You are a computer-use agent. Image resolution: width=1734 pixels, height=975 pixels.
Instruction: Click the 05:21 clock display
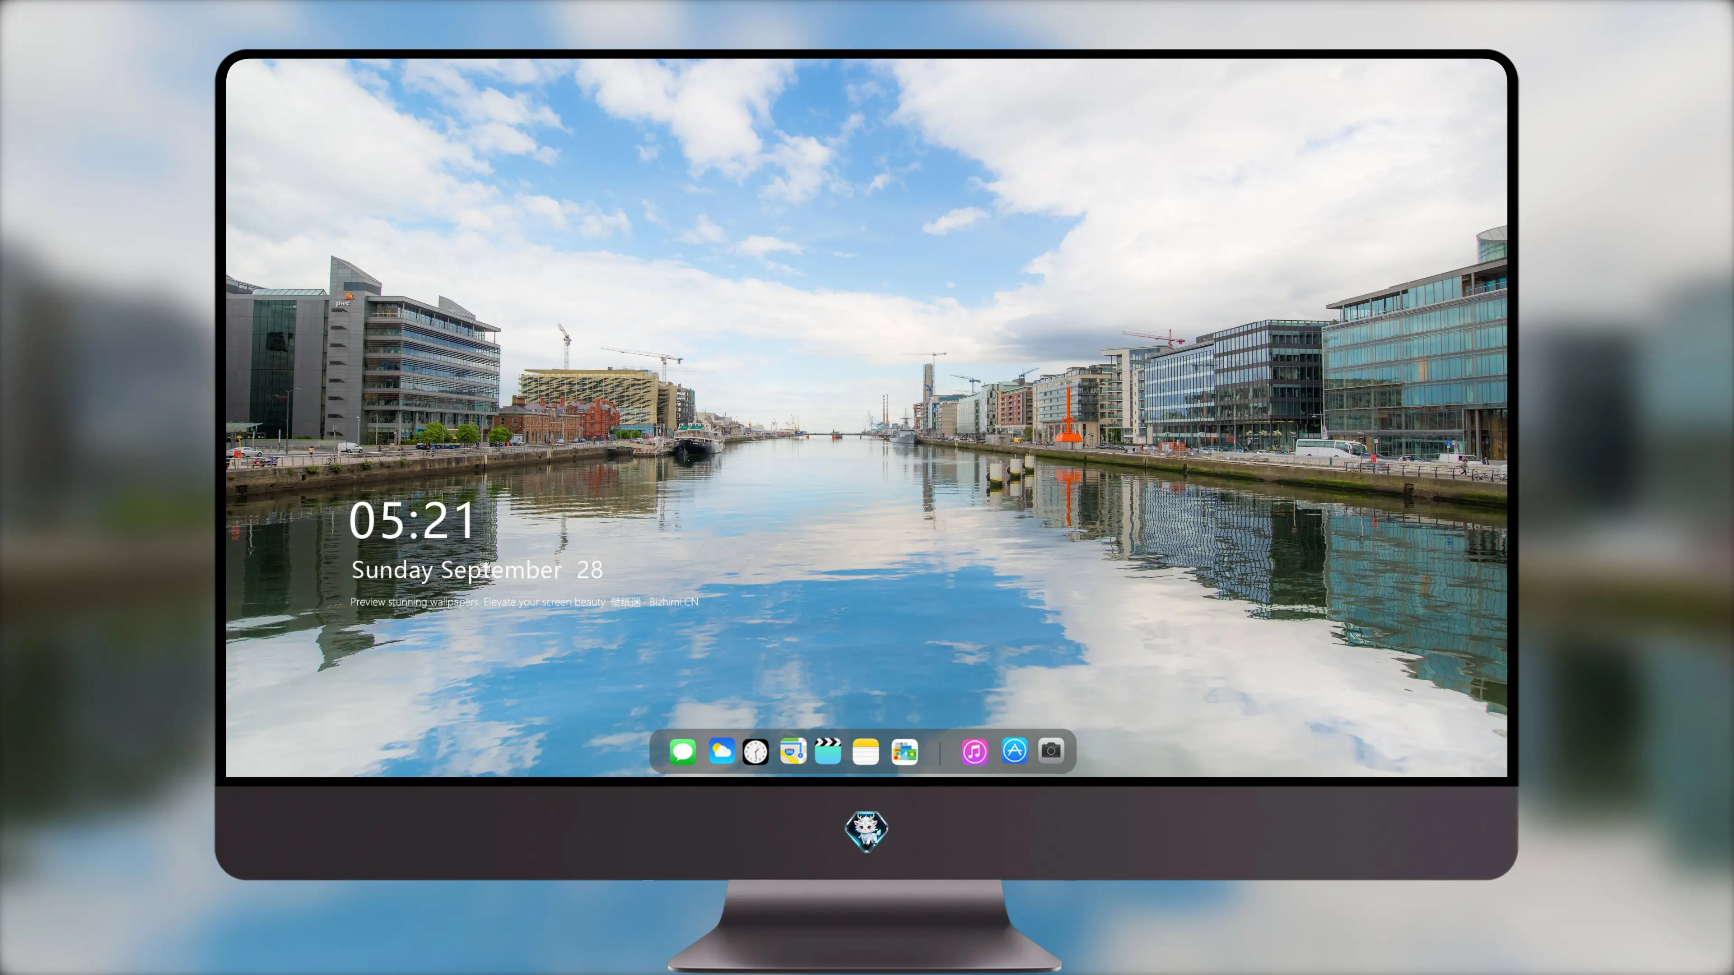click(411, 521)
